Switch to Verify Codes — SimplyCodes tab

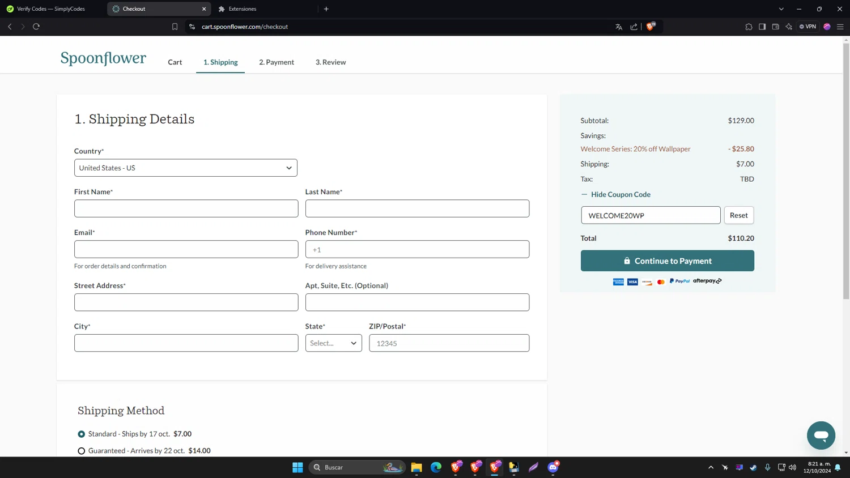tap(51, 9)
